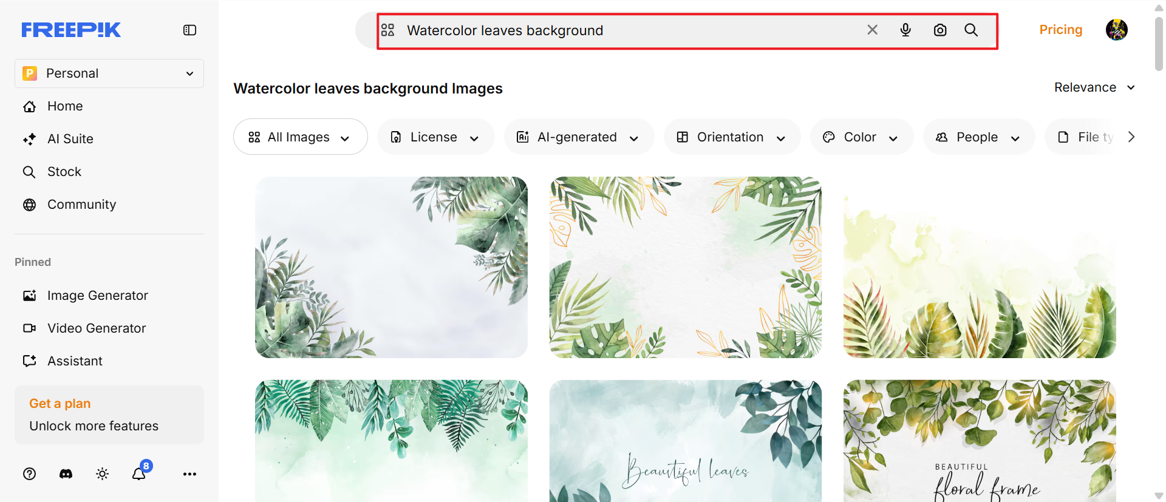The height and width of the screenshot is (502, 1166).
Task: Submit search with magnifier icon
Action: tap(971, 30)
